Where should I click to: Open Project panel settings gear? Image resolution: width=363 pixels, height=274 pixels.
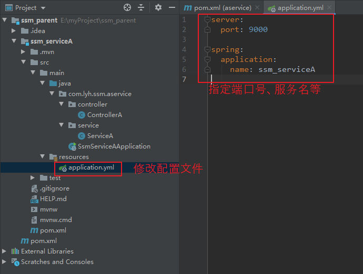[158, 8]
